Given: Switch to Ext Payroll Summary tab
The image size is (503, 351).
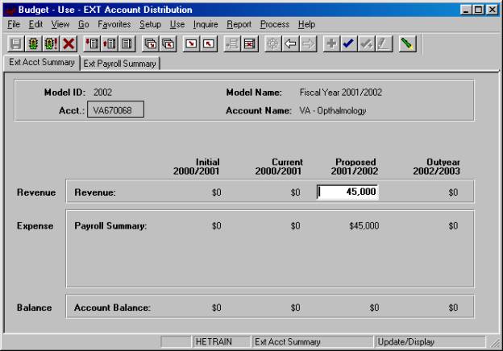Looking at the screenshot, I should 119,64.
